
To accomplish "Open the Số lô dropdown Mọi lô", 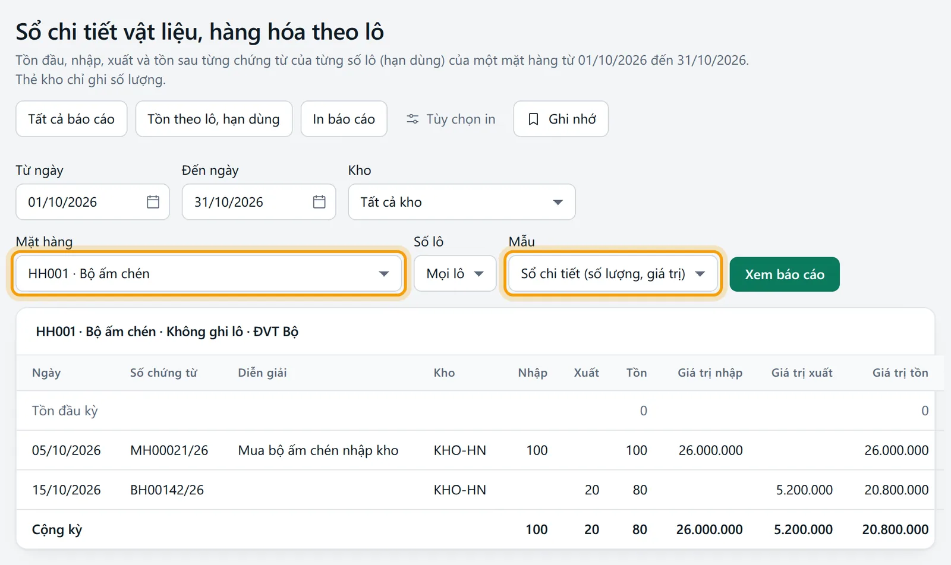I will pos(455,274).
